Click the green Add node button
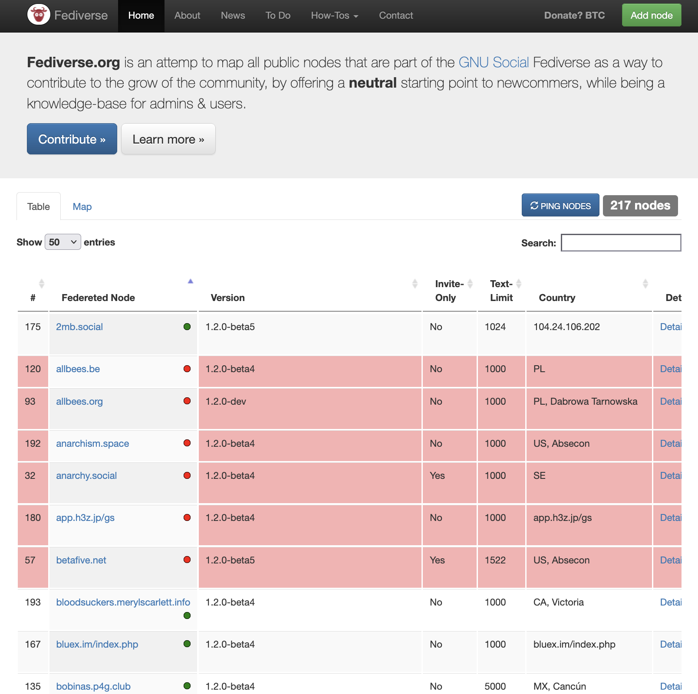The image size is (698, 694). [651, 15]
